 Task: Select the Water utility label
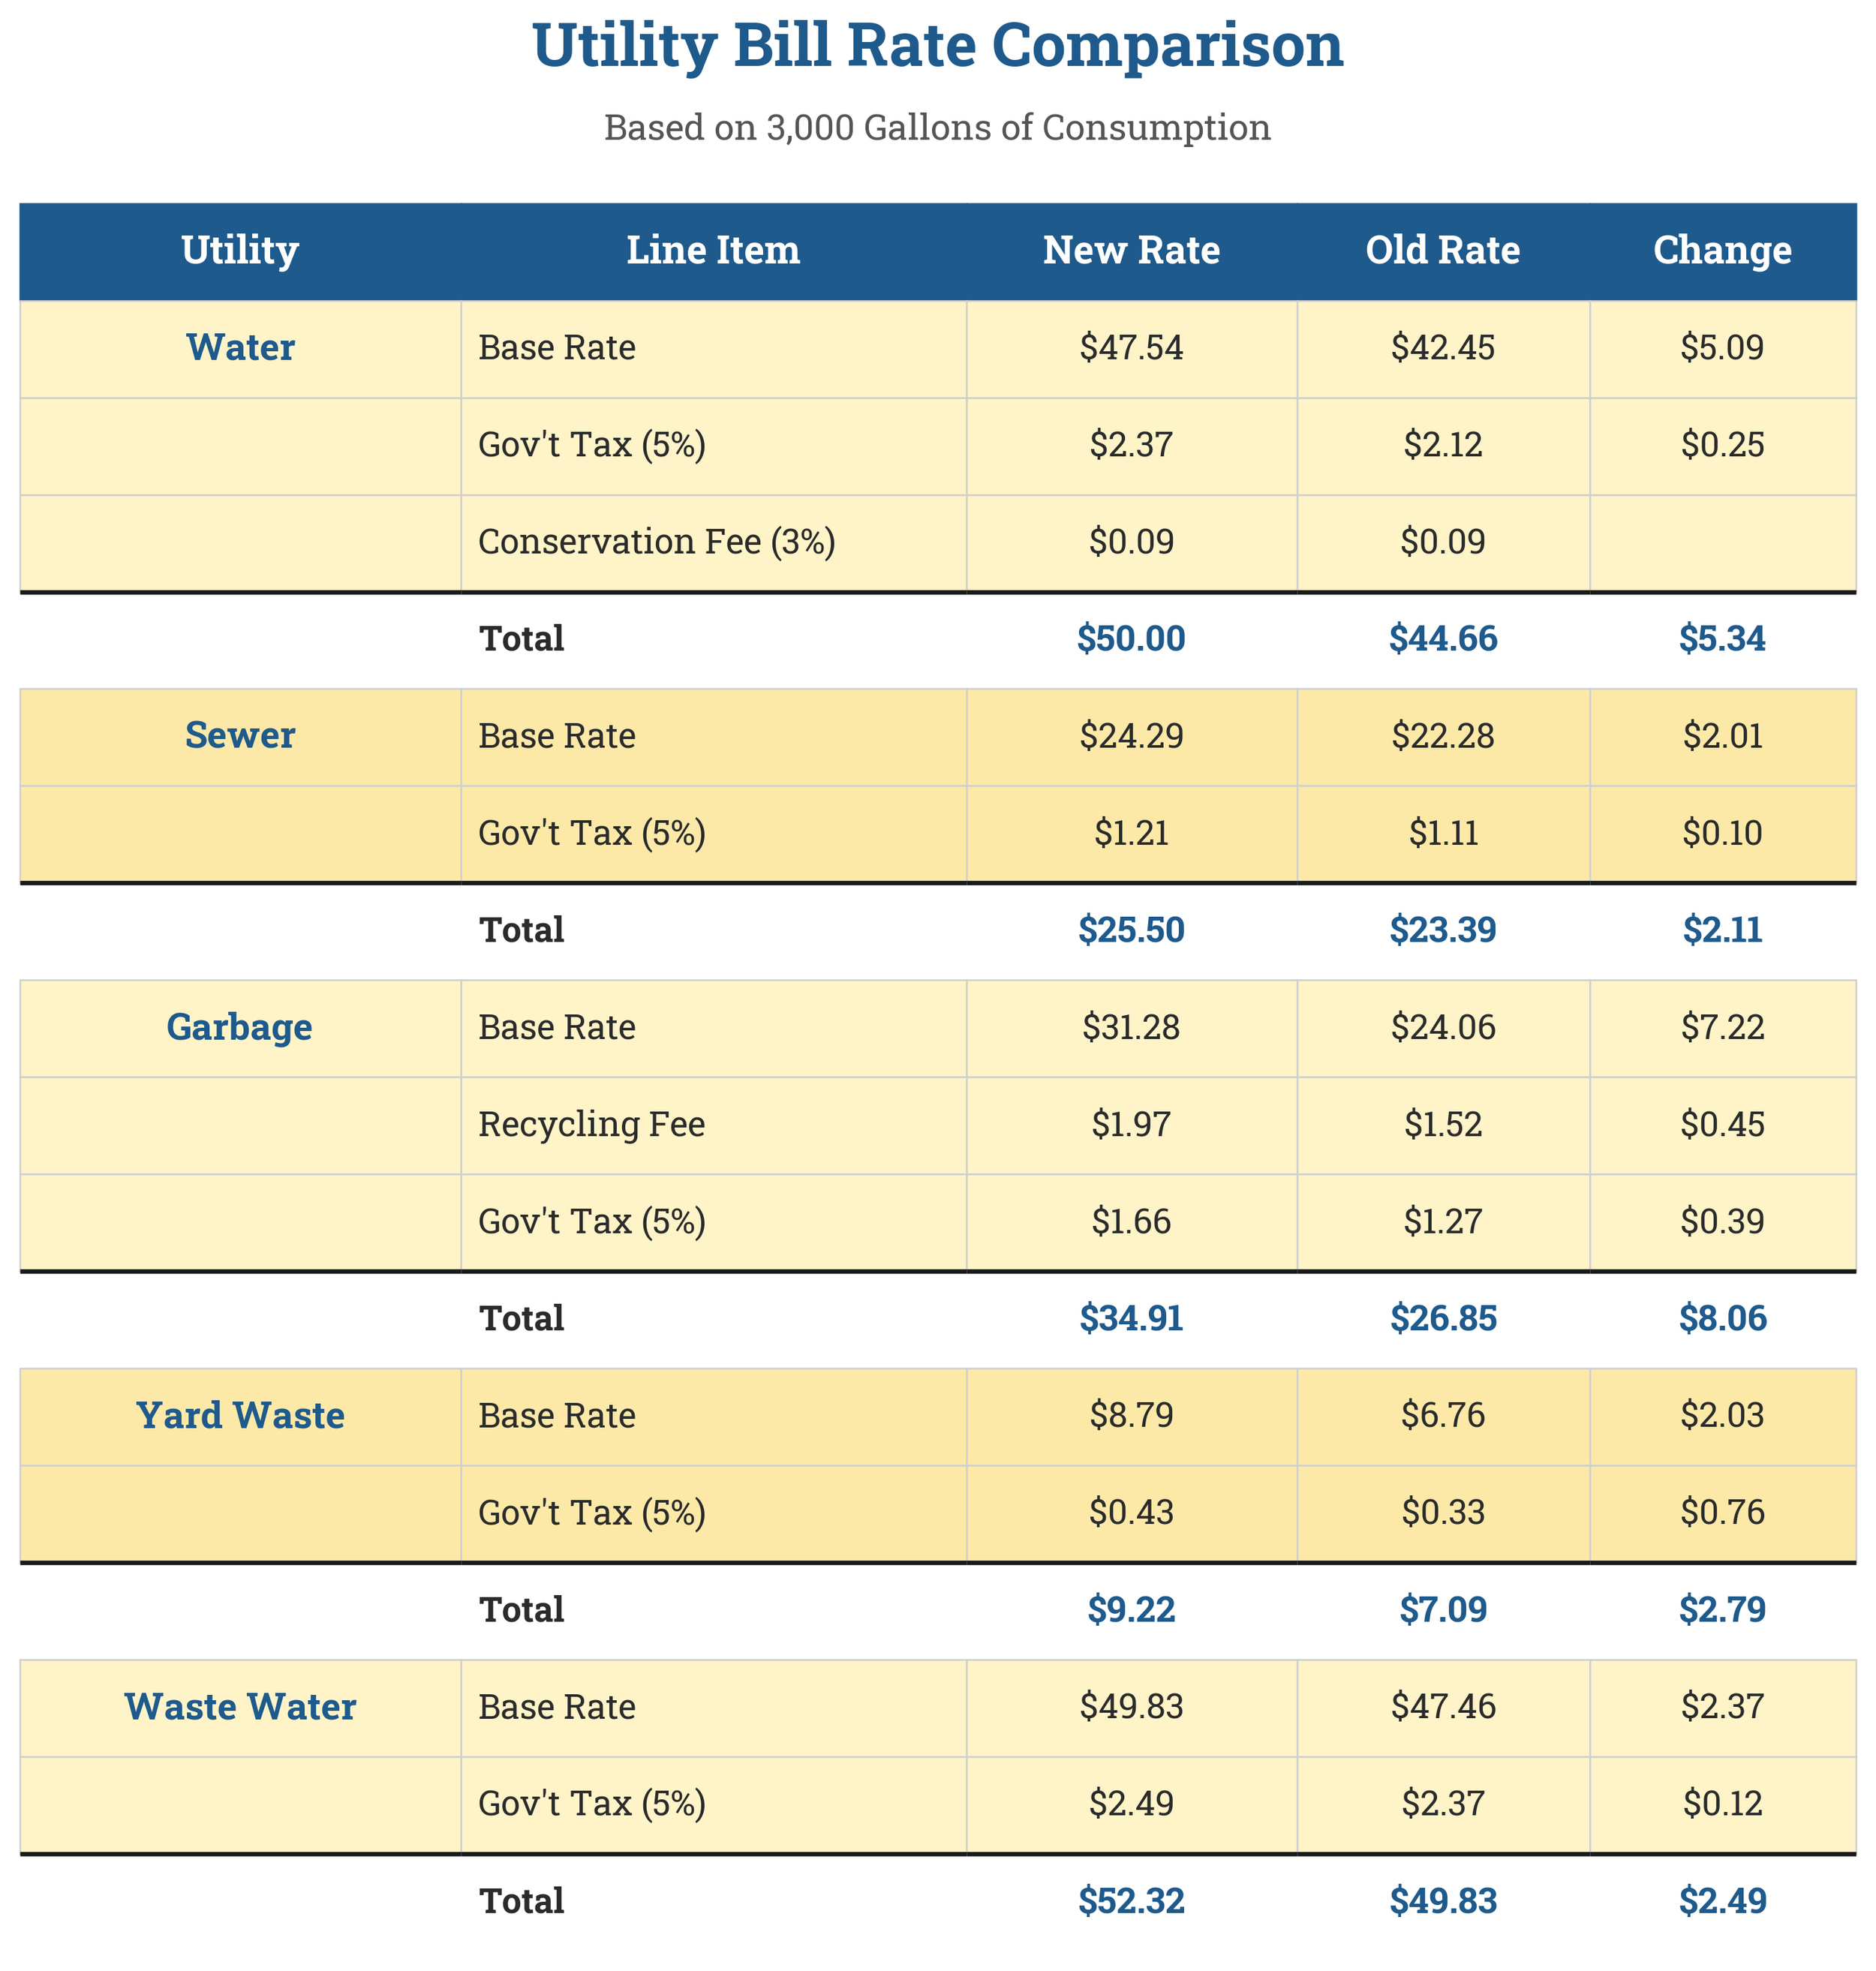(x=240, y=347)
